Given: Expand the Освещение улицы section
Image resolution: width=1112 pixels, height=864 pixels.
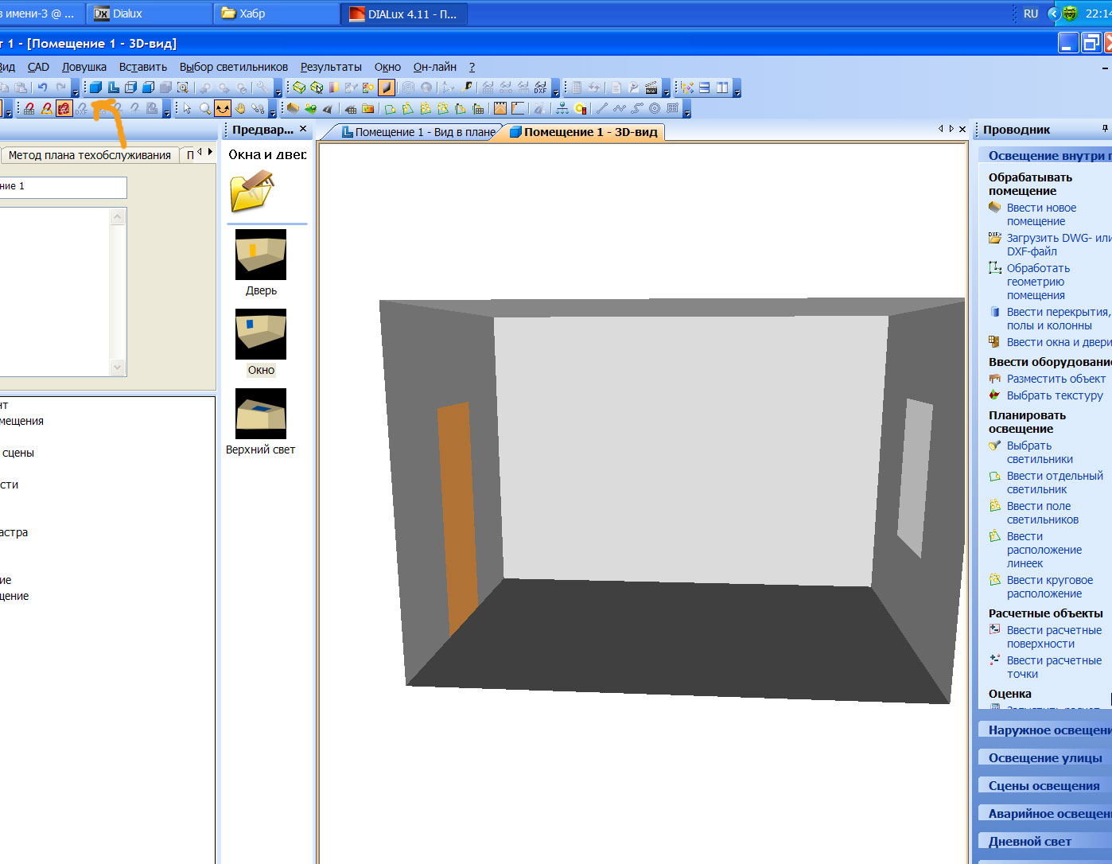Looking at the screenshot, I should (1045, 758).
